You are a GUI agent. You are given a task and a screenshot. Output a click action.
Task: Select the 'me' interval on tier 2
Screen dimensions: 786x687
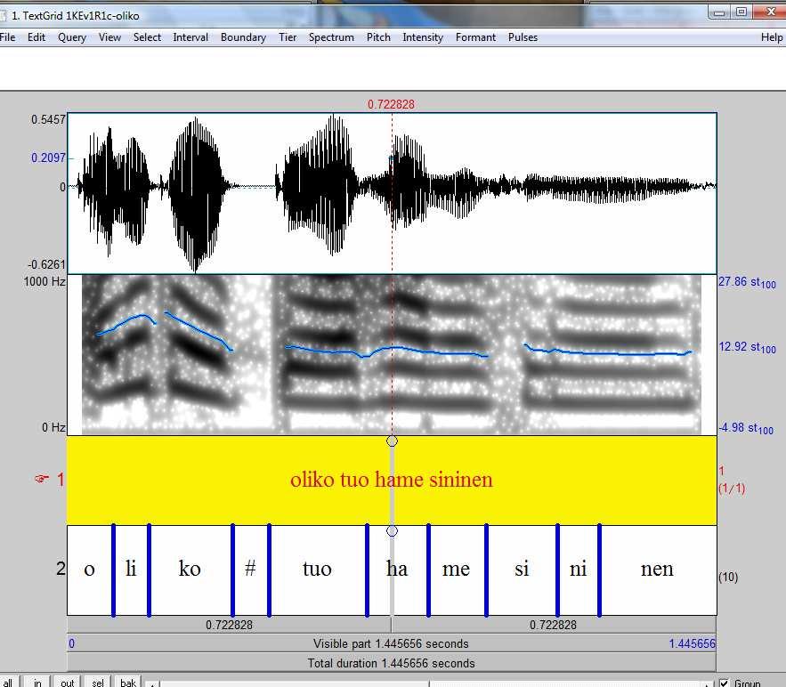point(457,570)
